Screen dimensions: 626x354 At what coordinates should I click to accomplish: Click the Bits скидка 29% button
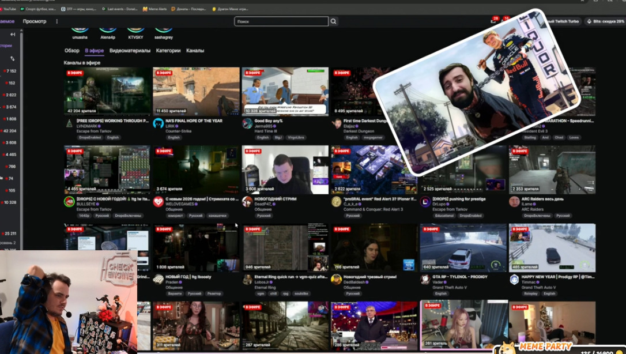pos(606,21)
